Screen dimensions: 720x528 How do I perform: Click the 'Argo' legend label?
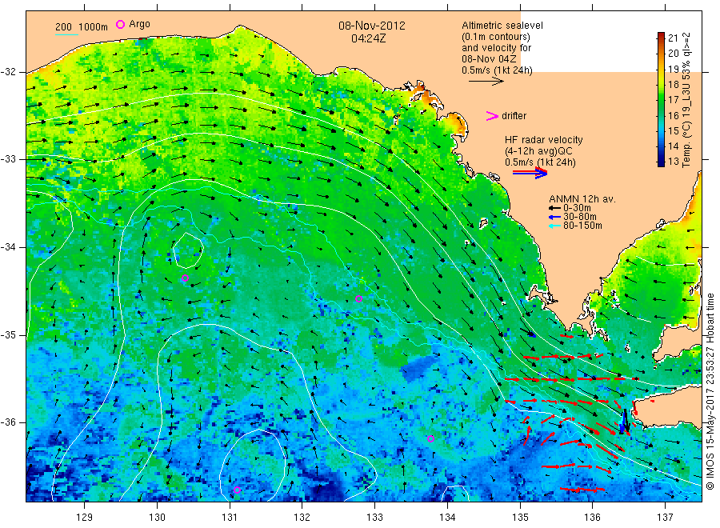(139, 24)
